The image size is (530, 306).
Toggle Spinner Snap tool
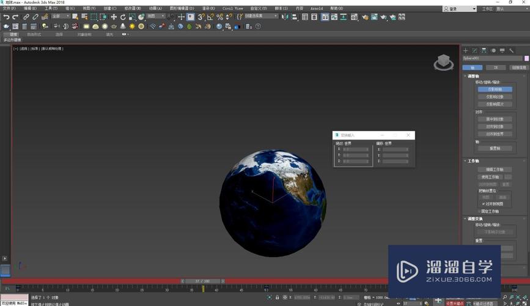pyautogui.click(x=229, y=17)
